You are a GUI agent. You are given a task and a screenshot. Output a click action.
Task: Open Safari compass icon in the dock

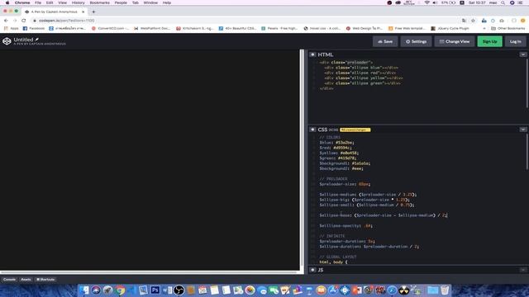pyautogui.click(x=392, y=290)
